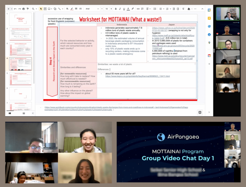Viewport: 246px width, 187px height.
Task: Open the kepco.co.jp link in the slide
Action: (137, 76)
